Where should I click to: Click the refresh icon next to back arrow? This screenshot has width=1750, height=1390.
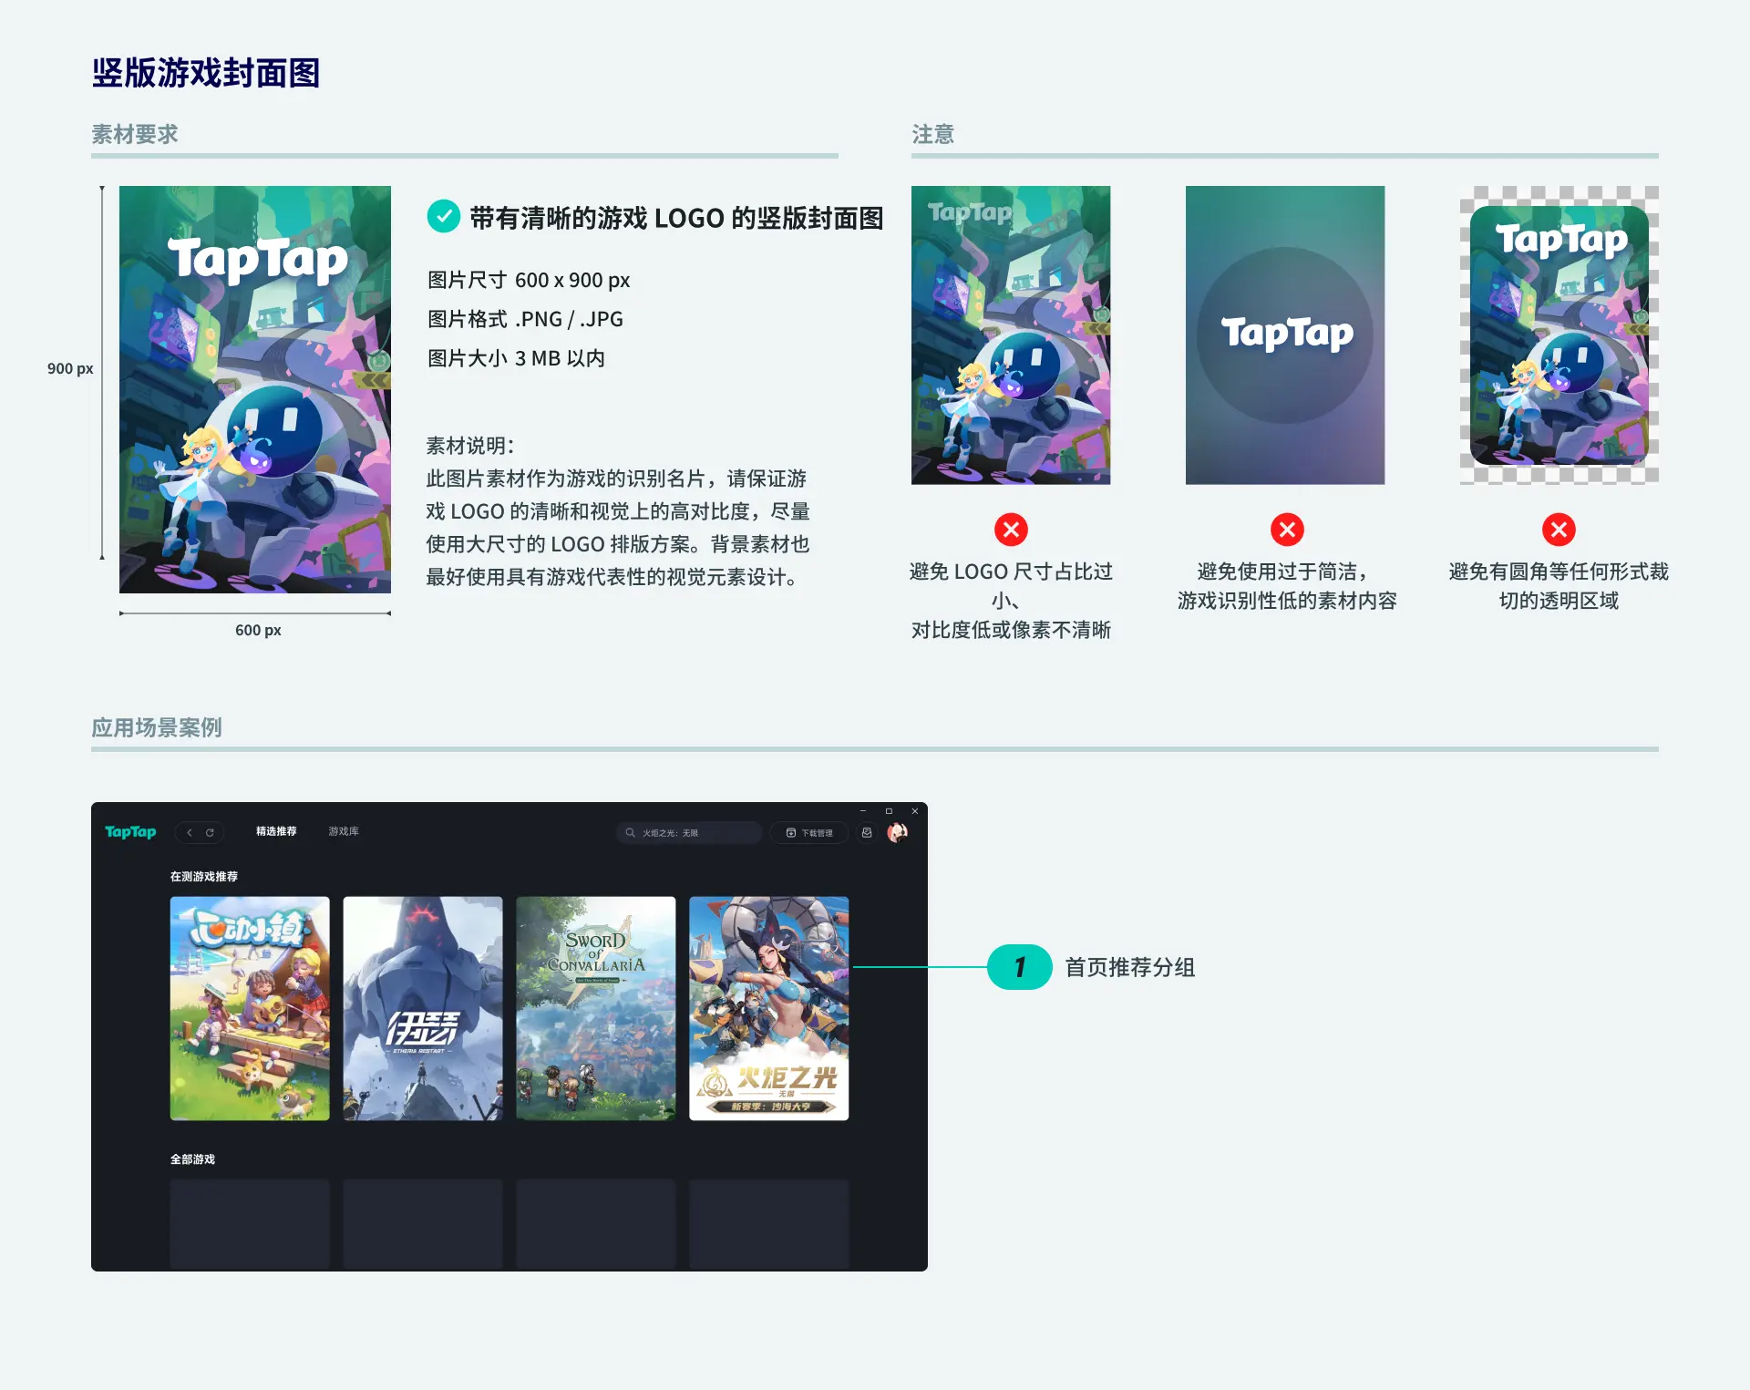[210, 832]
